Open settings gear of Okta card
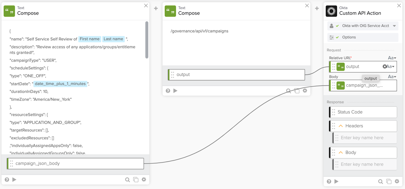 (397, 181)
